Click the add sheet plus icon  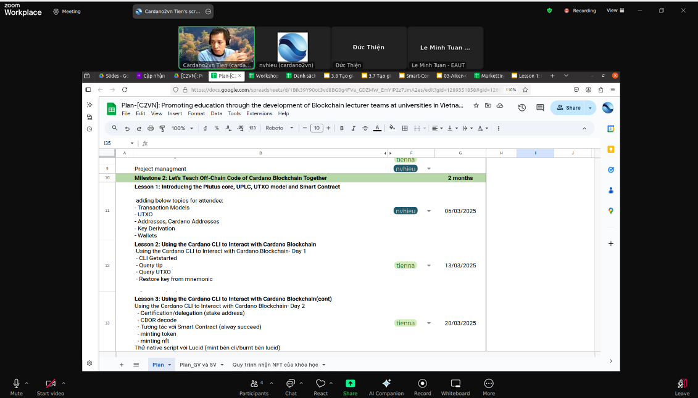pos(121,365)
